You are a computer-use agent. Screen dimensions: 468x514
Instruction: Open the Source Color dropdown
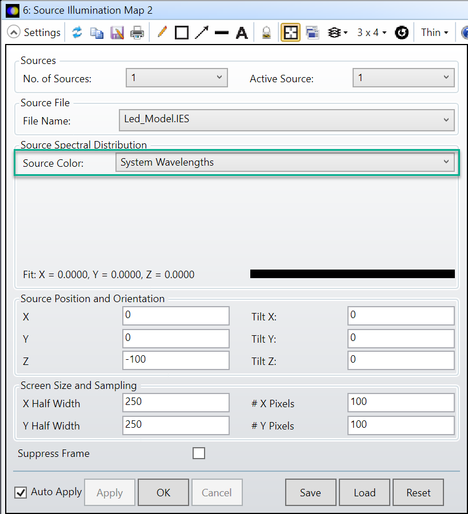[446, 162]
